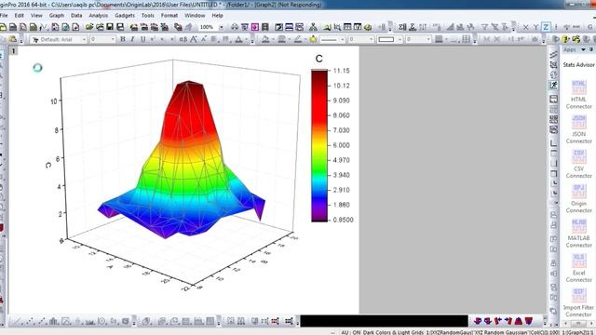
Task: Toggle the Y axis rotation lock
Action: coord(535,27)
